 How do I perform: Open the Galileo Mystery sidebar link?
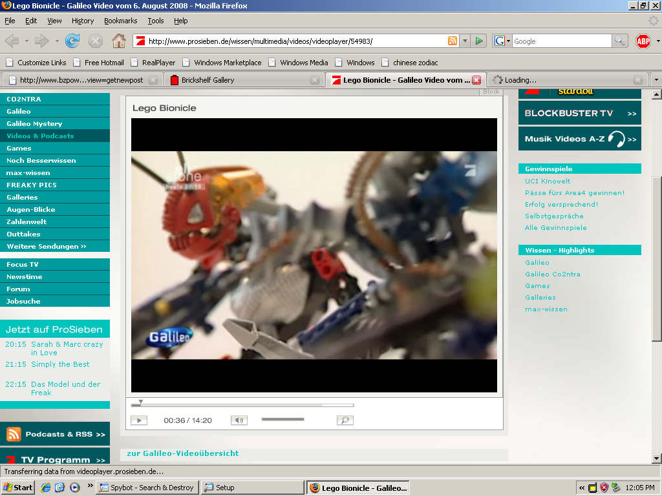point(35,123)
